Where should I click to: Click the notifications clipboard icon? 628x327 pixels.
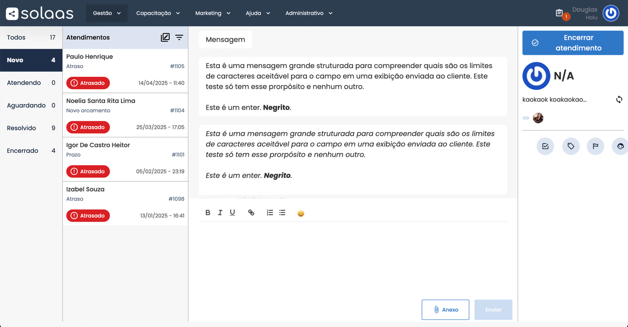[x=559, y=13]
